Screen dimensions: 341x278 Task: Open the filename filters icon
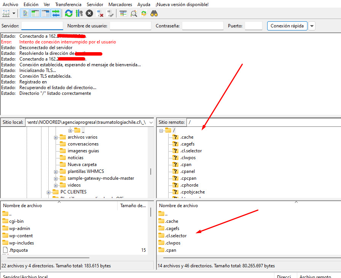pos(123,13)
